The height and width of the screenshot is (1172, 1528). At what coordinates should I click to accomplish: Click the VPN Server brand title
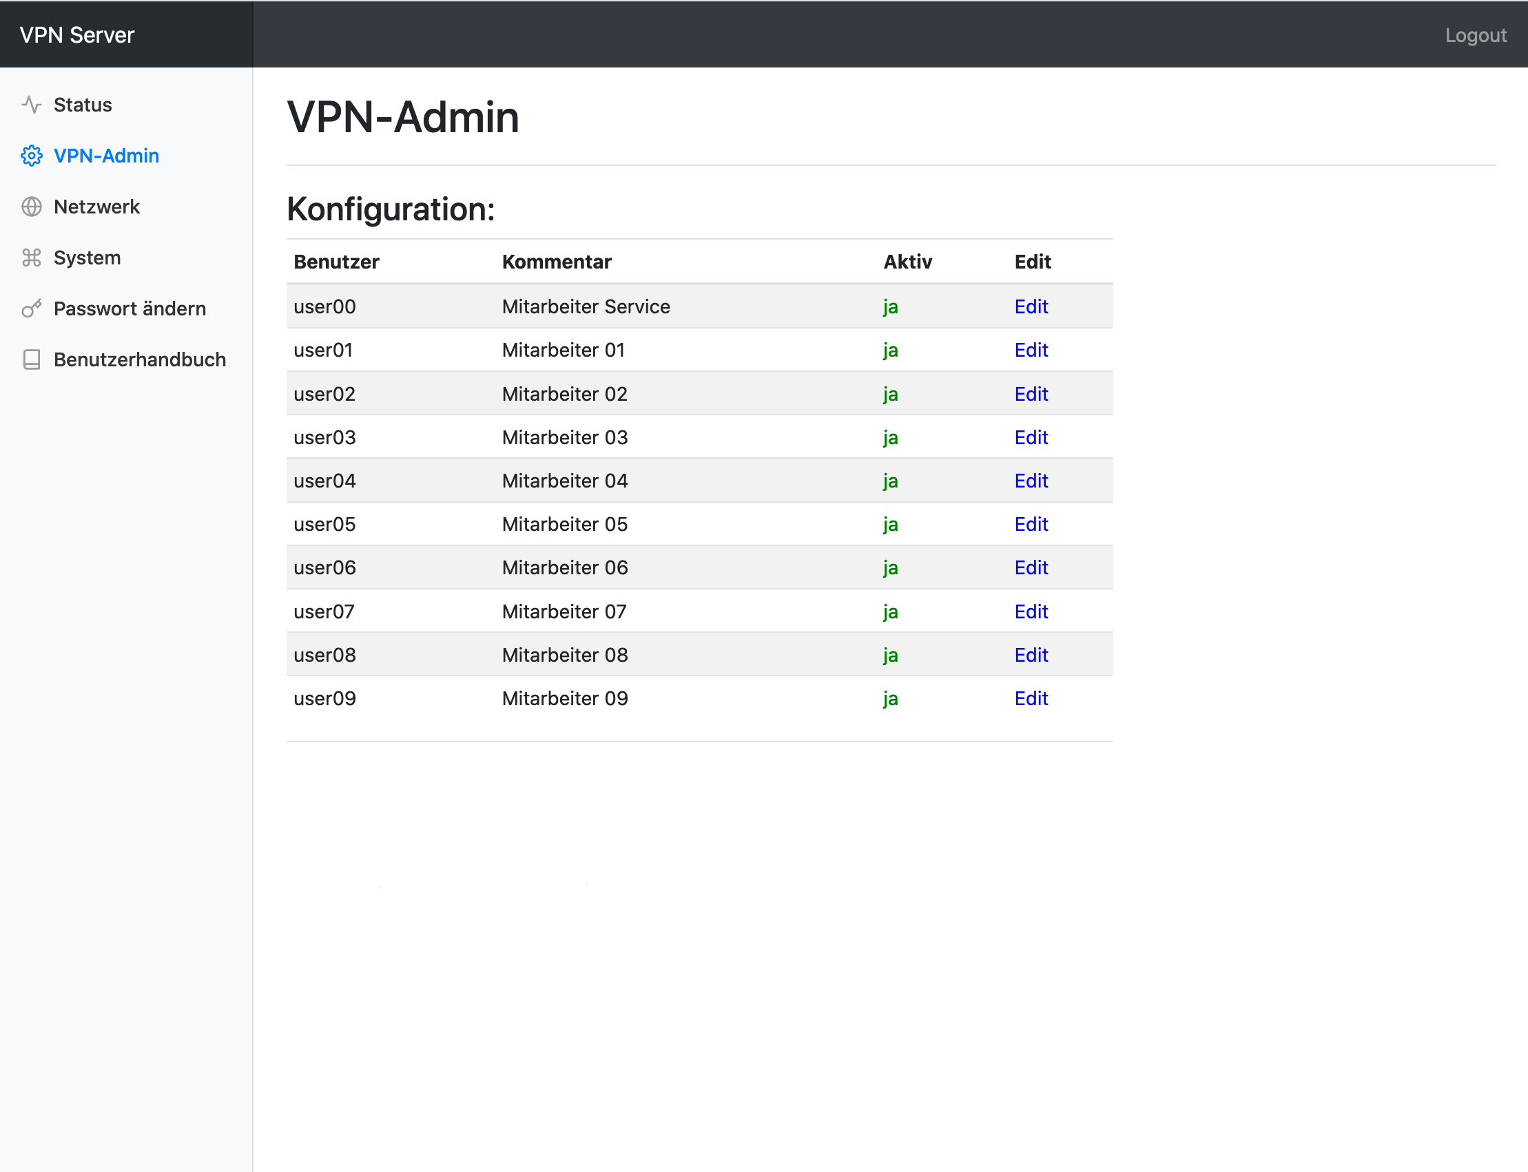click(x=76, y=35)
